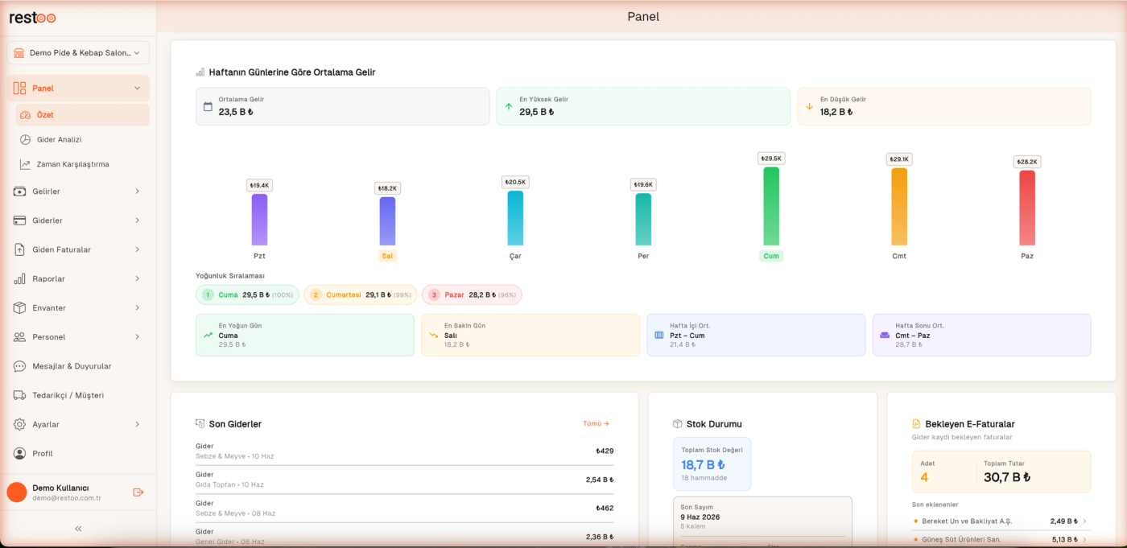Image resolution: width=1127 pixels, height=548 pixels.
Task: Open Zaman Karşılaştırma page
Action: pyautogui.click(x=82, y=164)
